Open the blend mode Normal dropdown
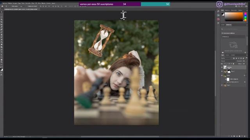The height and width of the screenshot is (140, 250). (228, 61)
